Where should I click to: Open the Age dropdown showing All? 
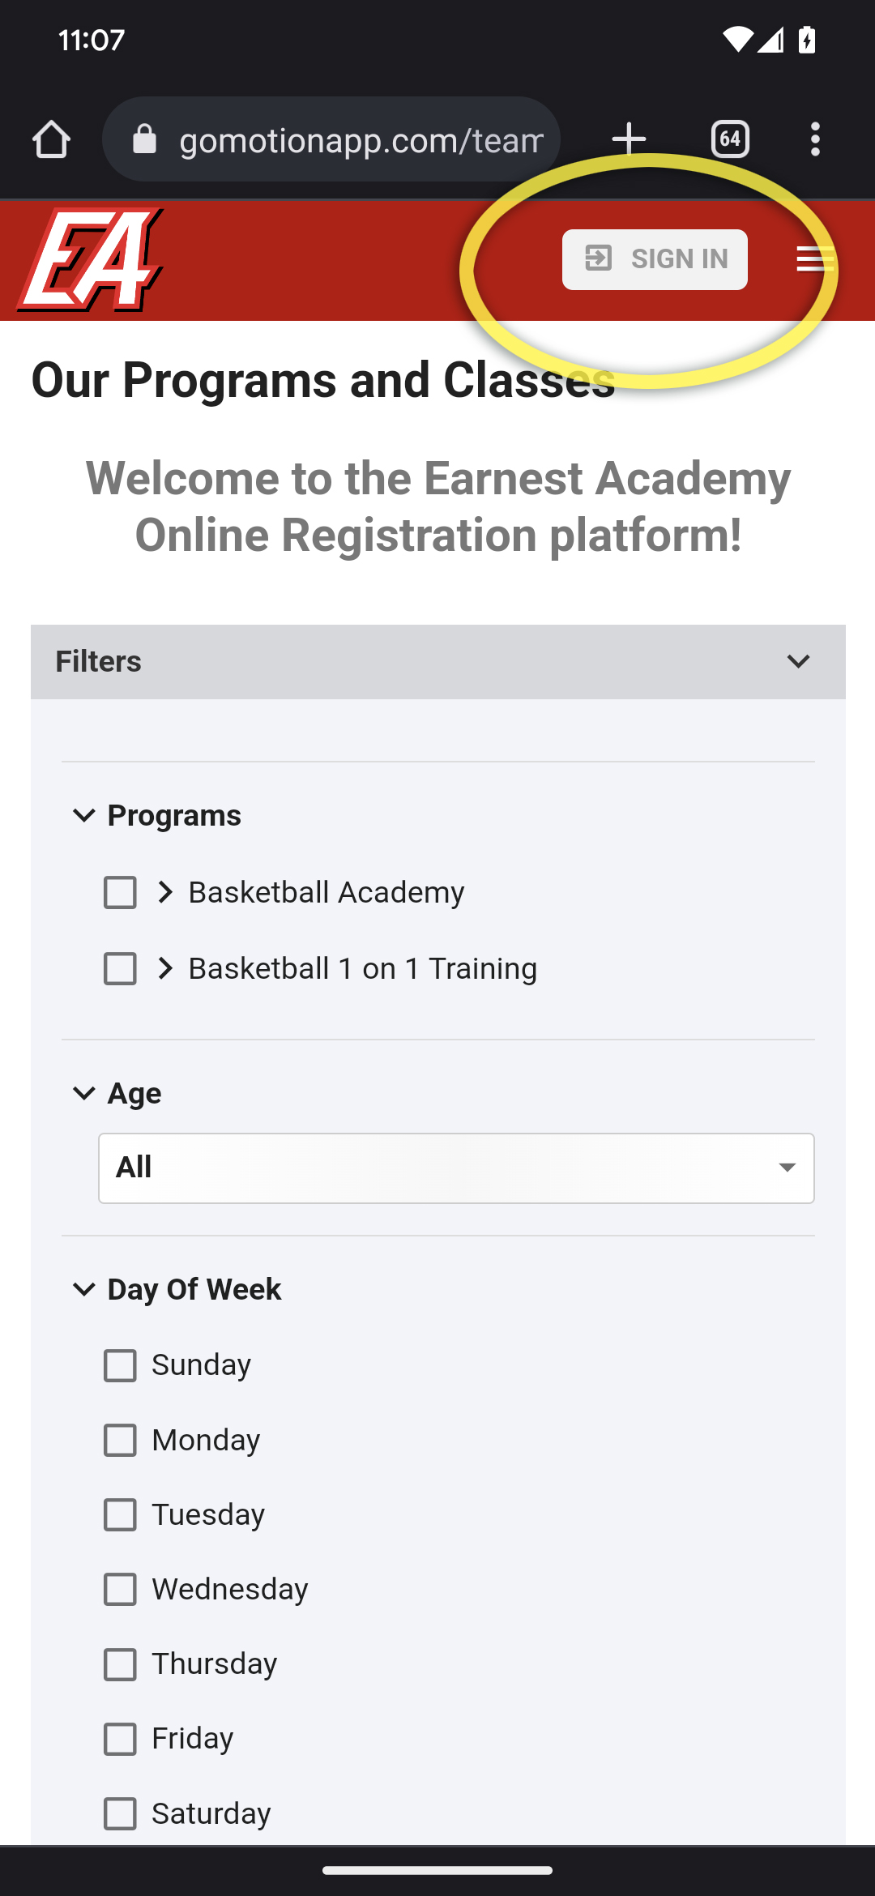coord(456,1168)
